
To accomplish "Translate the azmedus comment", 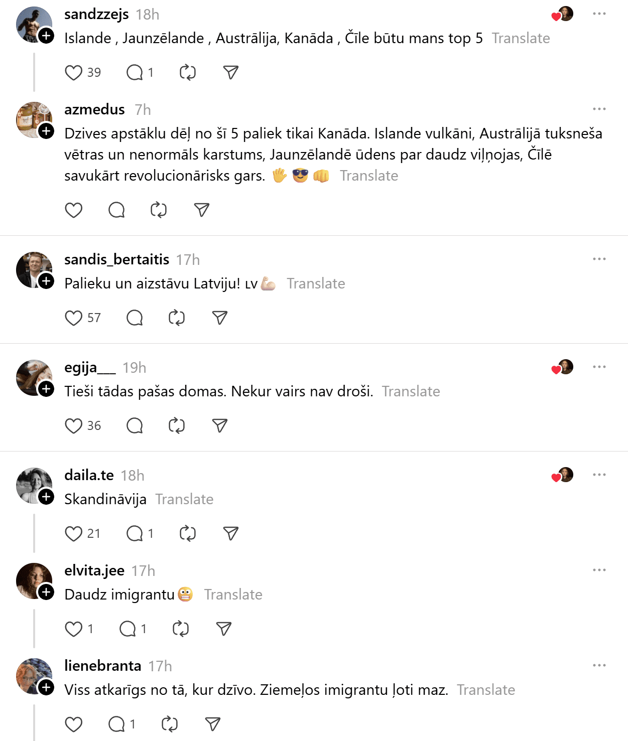I will [369, 176].
